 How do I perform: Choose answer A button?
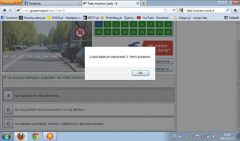point(8,96)
